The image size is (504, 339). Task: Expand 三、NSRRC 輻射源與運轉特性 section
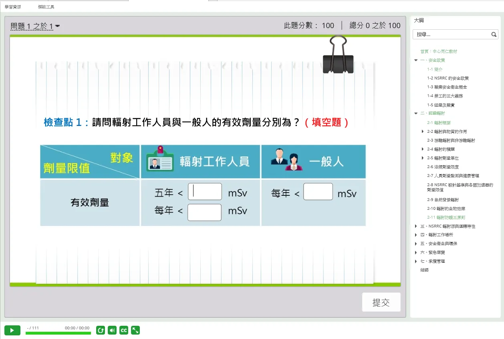[416, 226]
